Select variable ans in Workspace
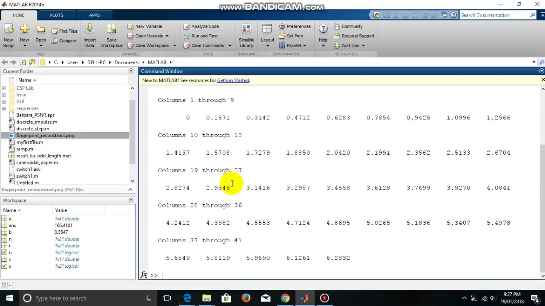The width and height of the screenshot is (545, 306). click(x=12, y=226)
